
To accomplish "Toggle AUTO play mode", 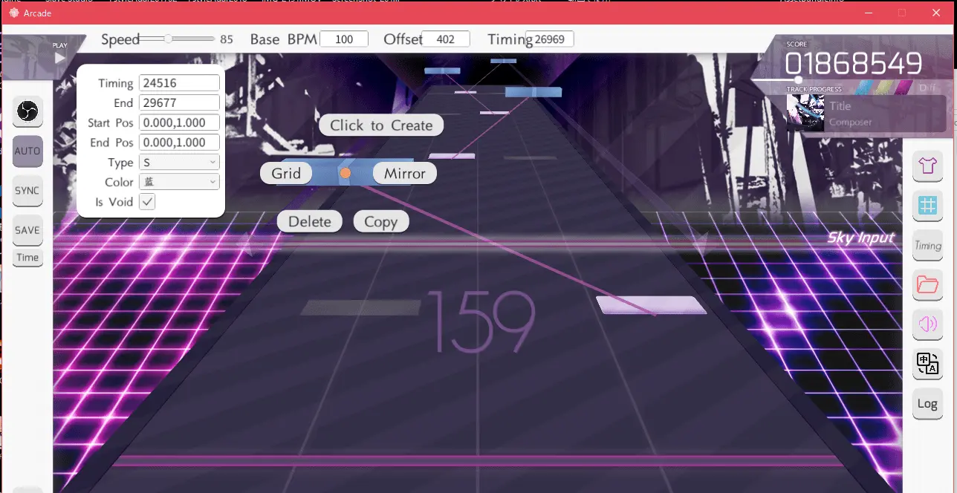I will pos(27,151).
